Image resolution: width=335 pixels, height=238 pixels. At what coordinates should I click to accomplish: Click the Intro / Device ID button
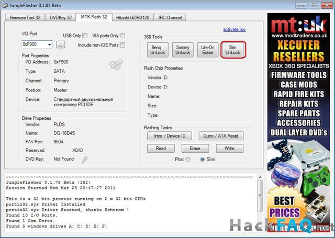pyautogui.click(x=170, y=136)
